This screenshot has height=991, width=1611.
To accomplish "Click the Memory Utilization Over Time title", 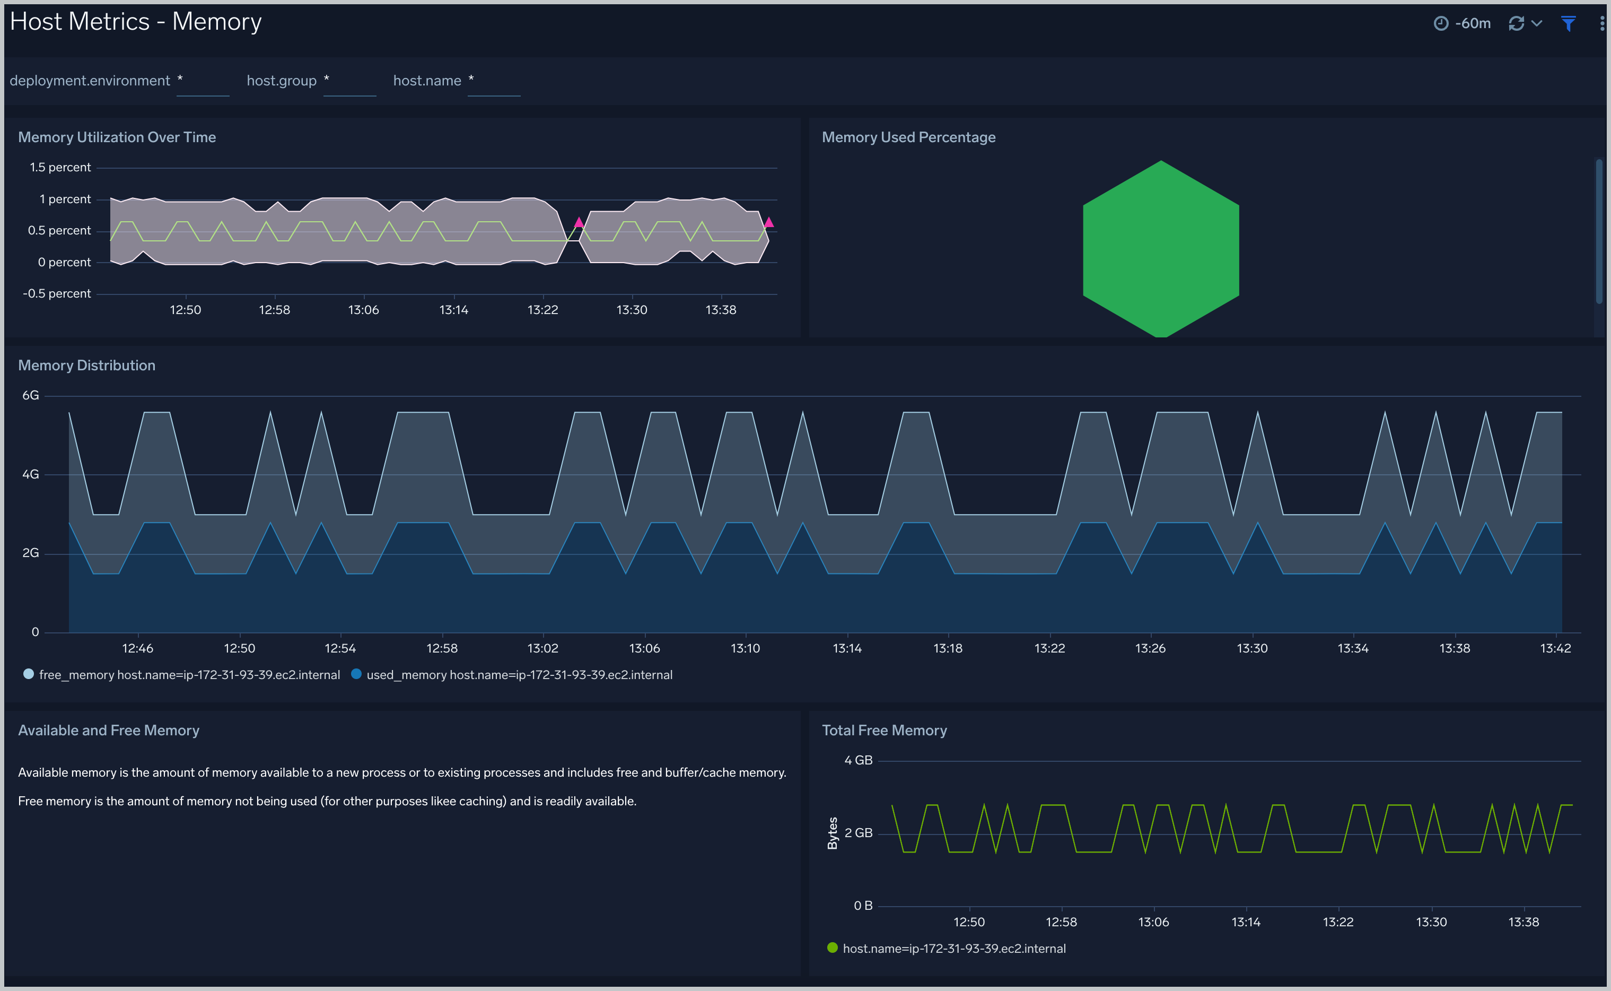I will [x=117, y=137].
